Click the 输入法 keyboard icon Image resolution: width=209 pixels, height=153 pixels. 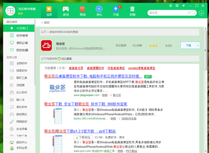[x=12, y=100]
